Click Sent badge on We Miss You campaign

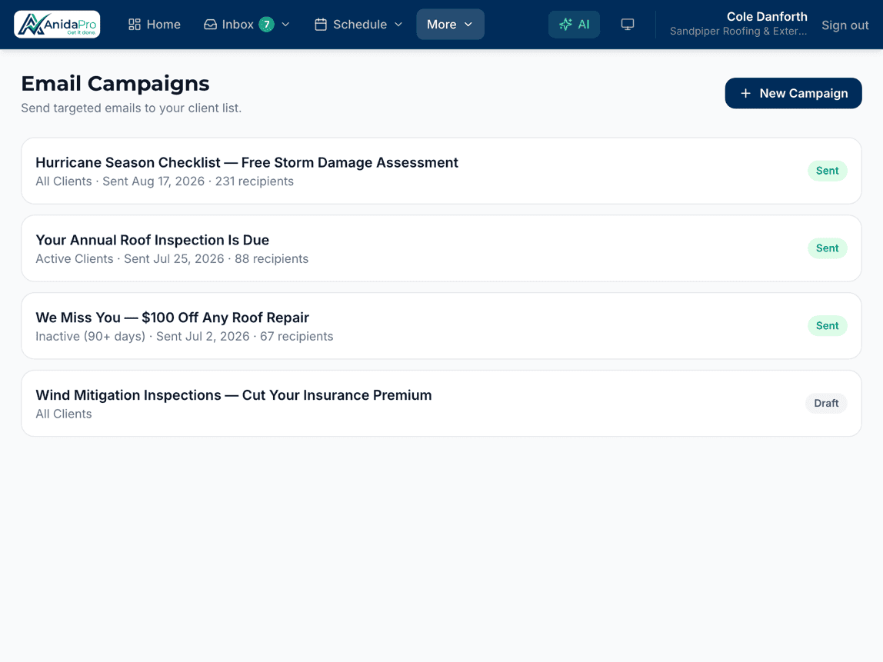[x=827, y=325]
